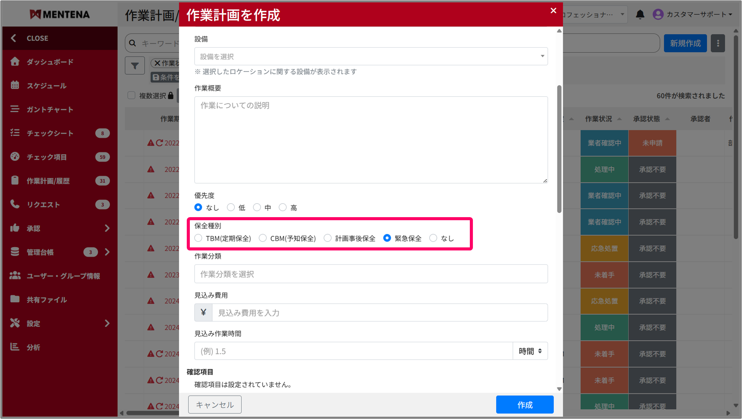Click the Gantt chart sidebar icon
Viewport: 742px width, 419px height.
click(15, 109)
